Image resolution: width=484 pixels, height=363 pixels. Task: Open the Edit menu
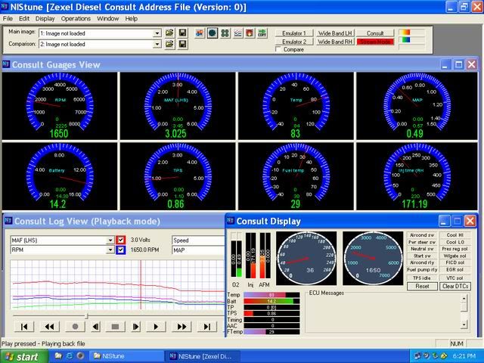point(24,18)
